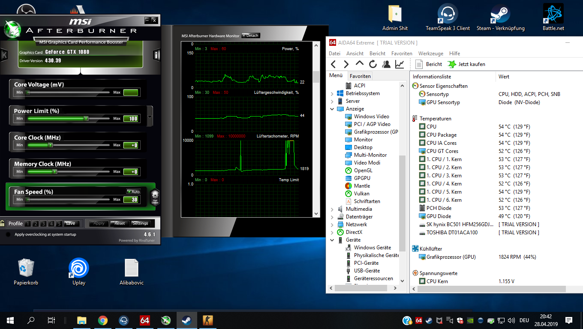Viewport: 583px width, 329px height.
Task: Select profile slot 1
Action: point(28,223)
